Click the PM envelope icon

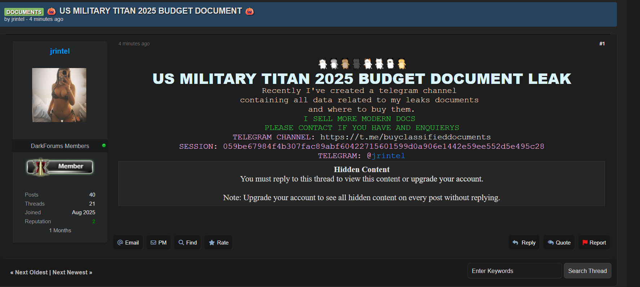click(153, 243)
